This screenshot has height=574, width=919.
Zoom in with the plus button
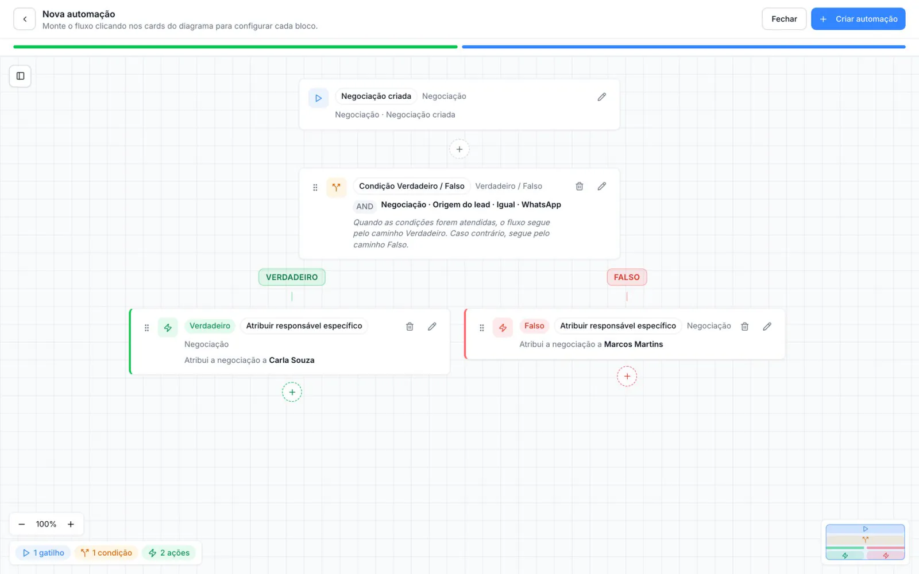point(71,524)
